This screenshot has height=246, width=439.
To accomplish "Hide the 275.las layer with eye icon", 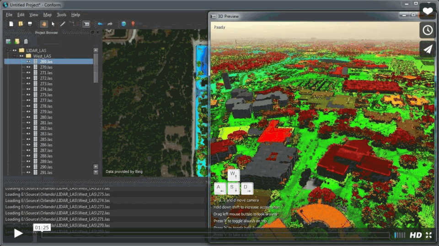I will tap(28, 95).
